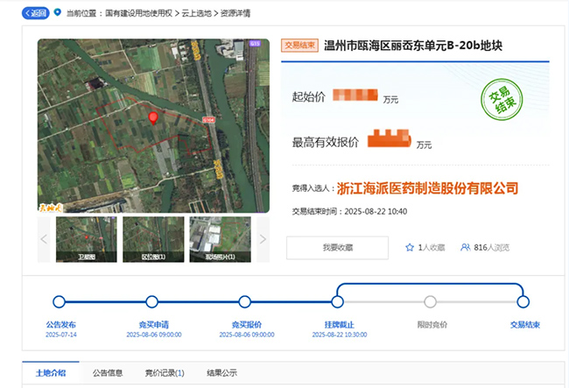Screen dimensions: 569x388
Task: Open the 竞价记录(1) tab
Action: tap(165, 373)
